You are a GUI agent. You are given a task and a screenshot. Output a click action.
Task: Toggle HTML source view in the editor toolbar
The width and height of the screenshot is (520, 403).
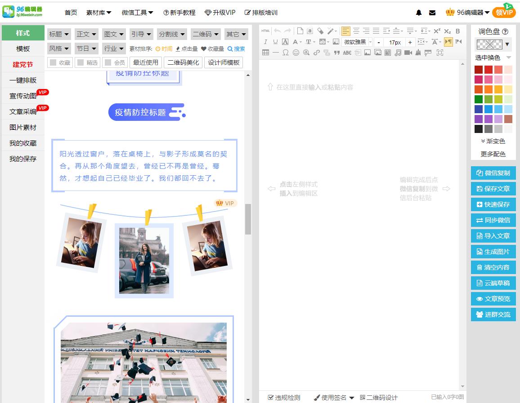click(x=265, y=31)
